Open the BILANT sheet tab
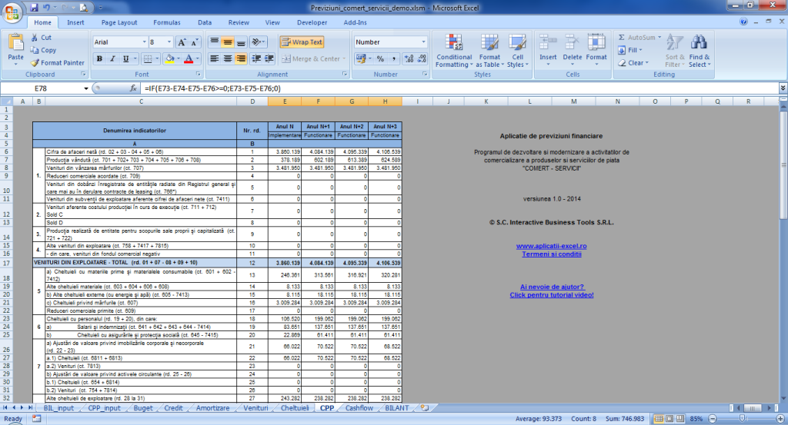This screenshot has width=788, height=425. 396,408
